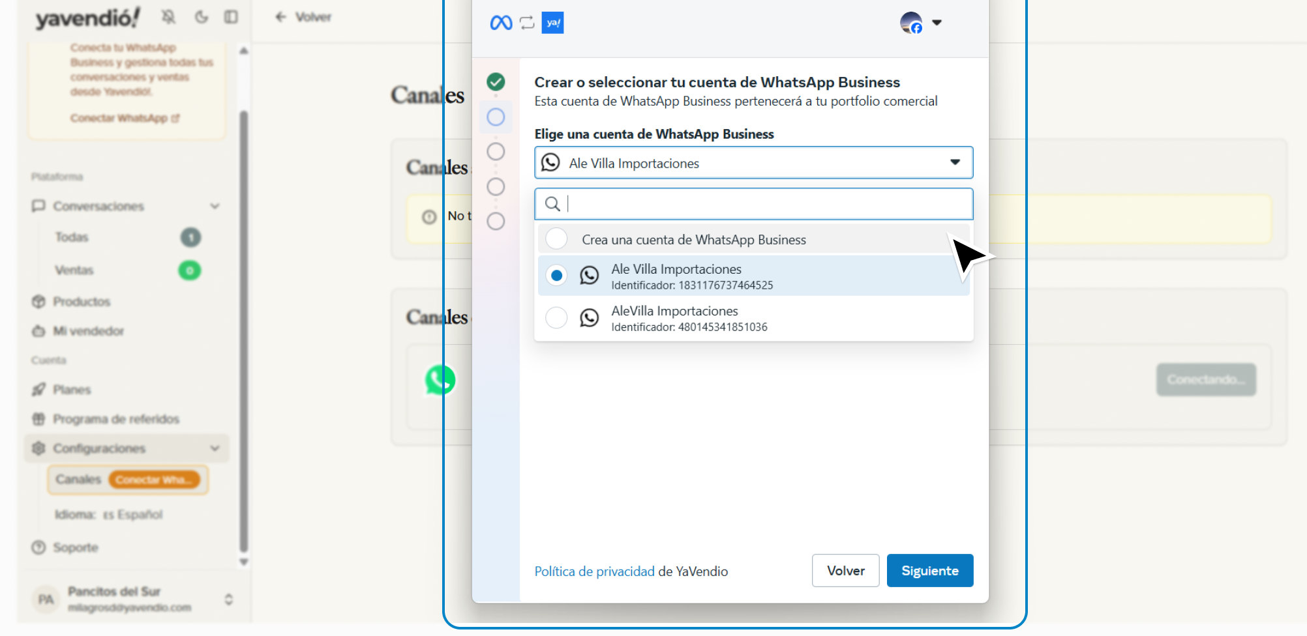The image size is (1307, 636).
Task: Toggle dark mode moon icon
Action: point(202,17)
